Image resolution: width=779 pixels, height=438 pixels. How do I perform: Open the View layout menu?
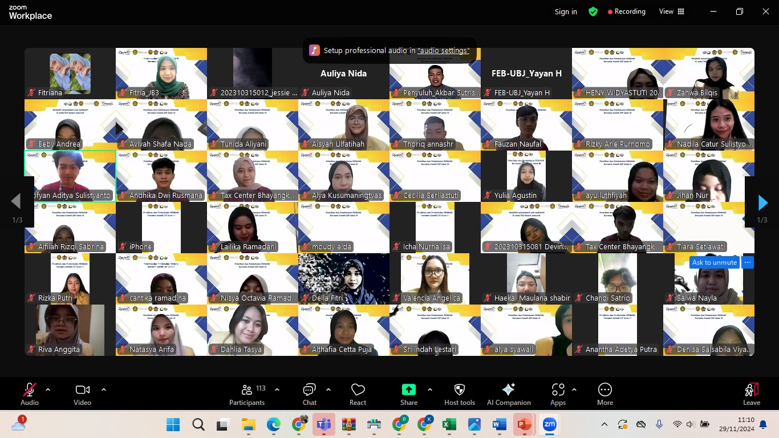672,11
